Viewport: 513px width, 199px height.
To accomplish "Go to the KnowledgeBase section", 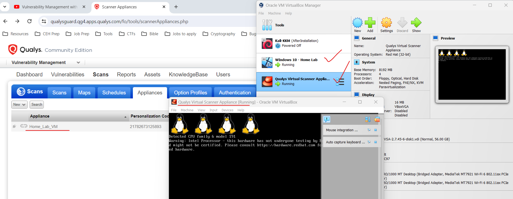I will click(188, 74).
